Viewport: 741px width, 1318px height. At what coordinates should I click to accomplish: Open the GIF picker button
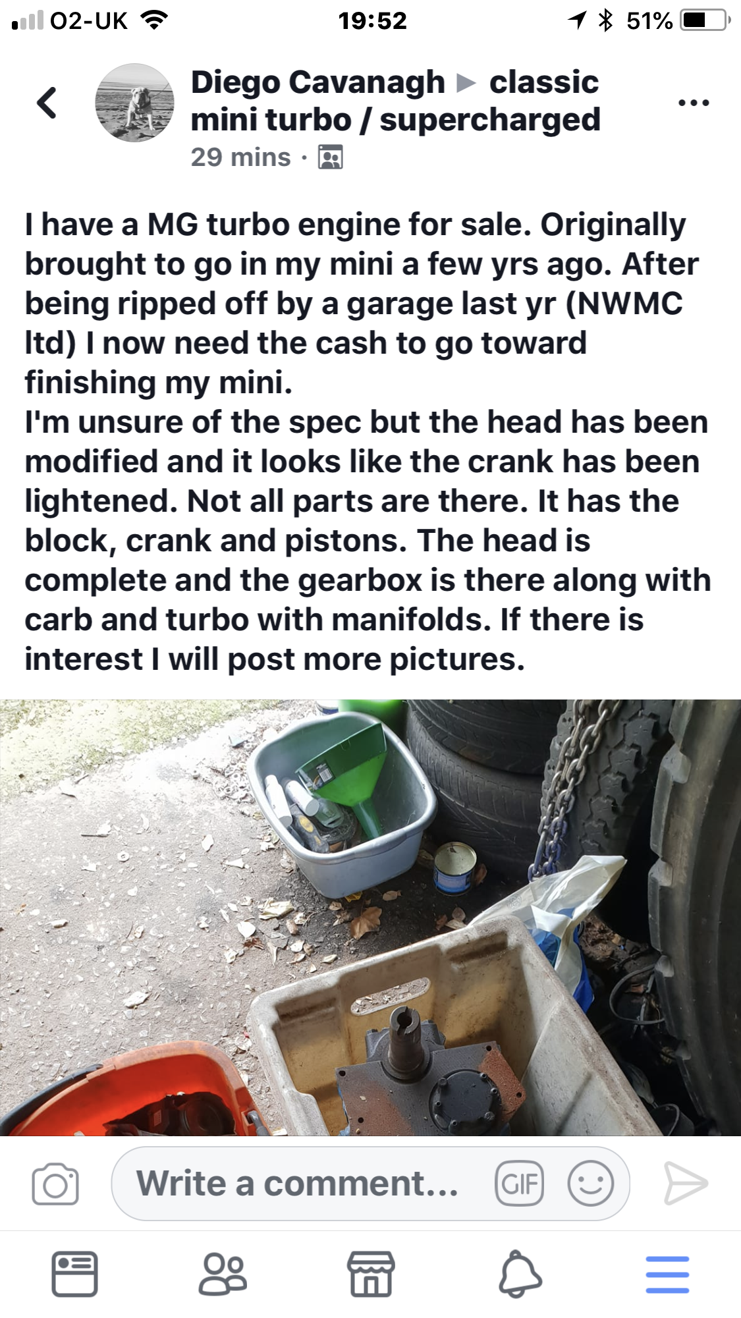click(x=519, y=1184)
